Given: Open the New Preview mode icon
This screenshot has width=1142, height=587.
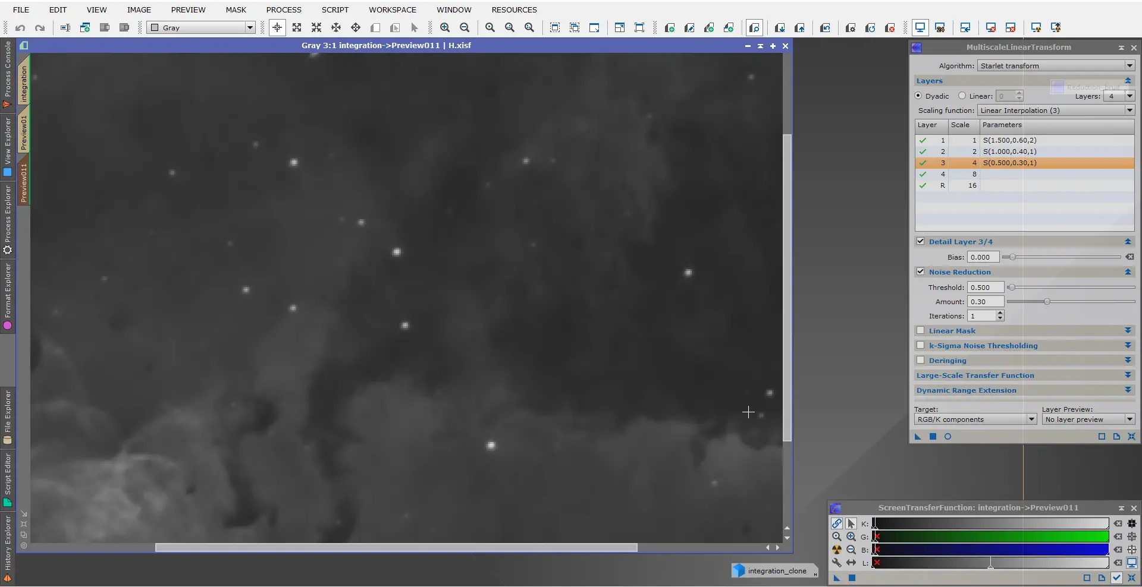Looking at the screenshot, I should coord(375,27).
